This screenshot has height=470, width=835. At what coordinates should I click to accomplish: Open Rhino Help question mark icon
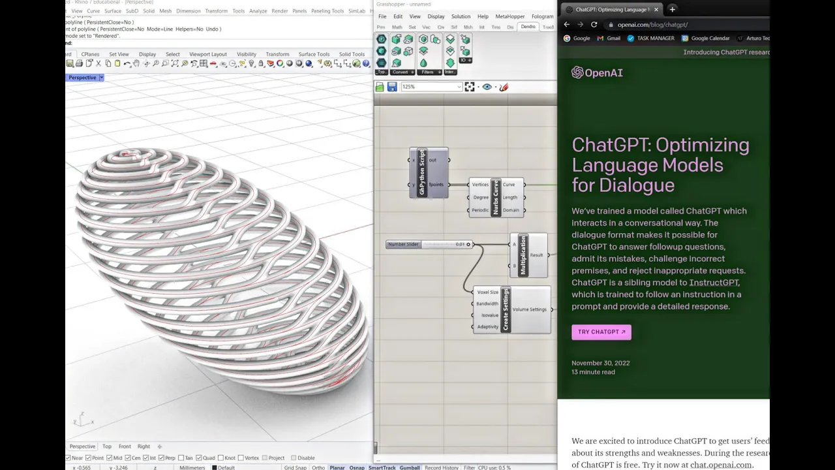[x=366, y=63]
